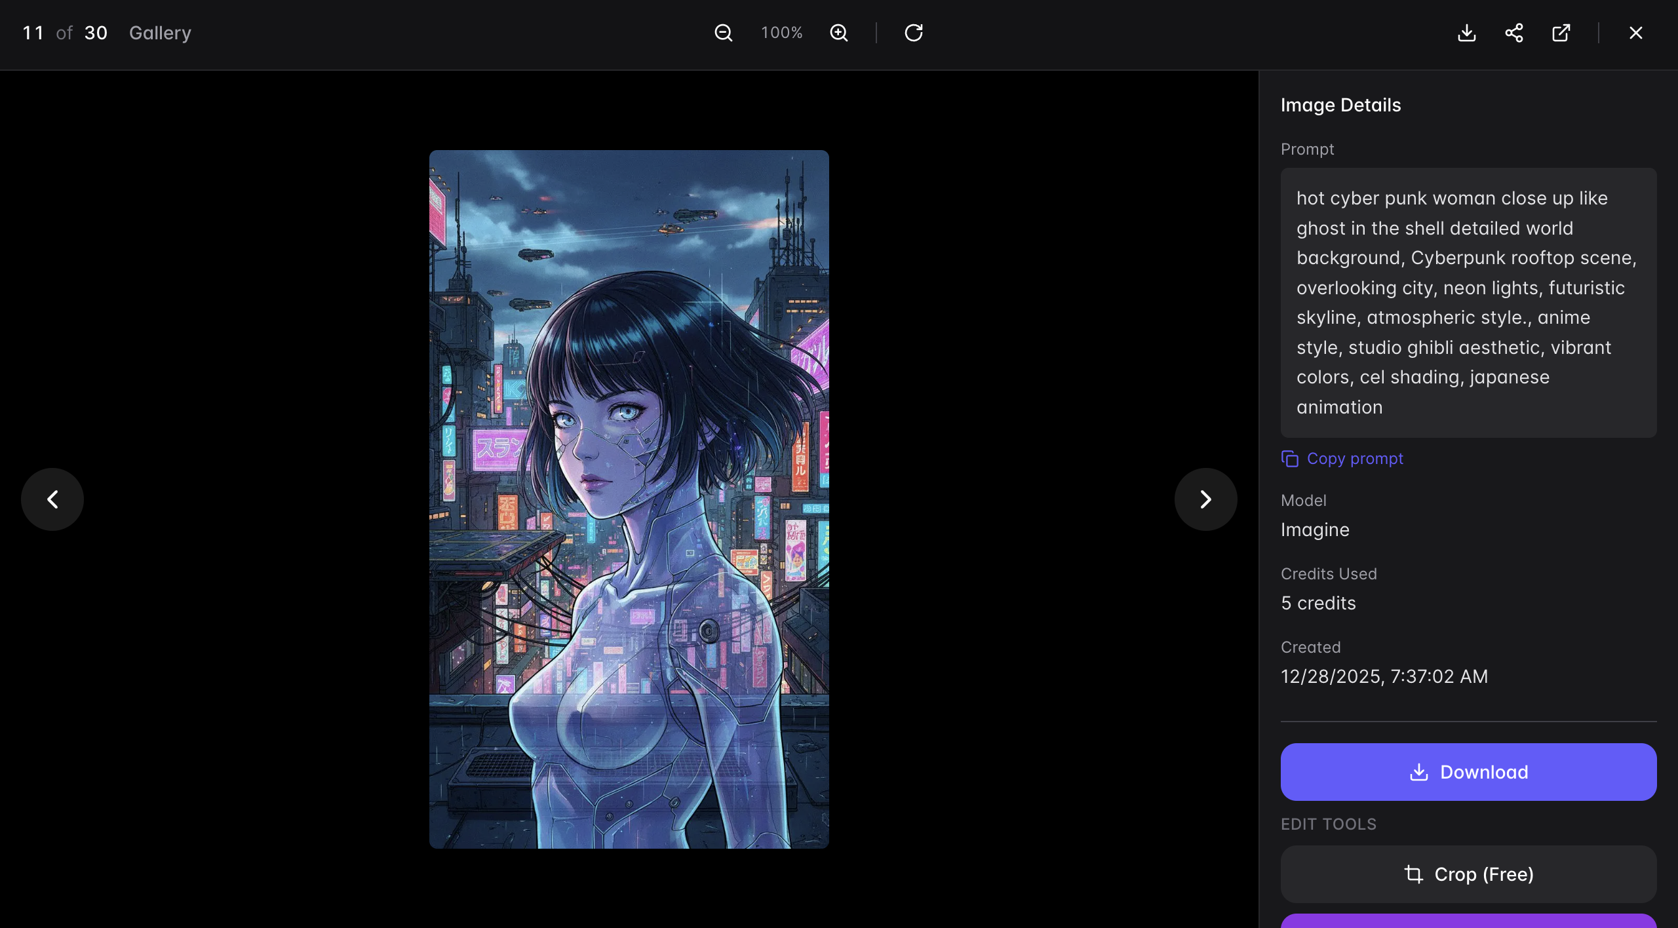Zoom into the image
Viewport: 1678px width, 928px height.
840,32
